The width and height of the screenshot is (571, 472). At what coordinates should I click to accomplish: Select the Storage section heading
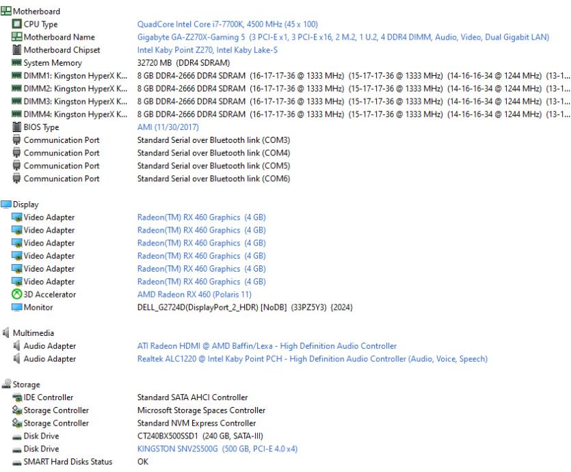26,384
